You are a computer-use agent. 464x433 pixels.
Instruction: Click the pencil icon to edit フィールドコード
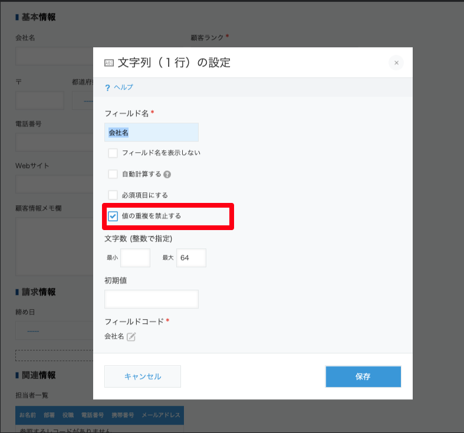[131, 337]
